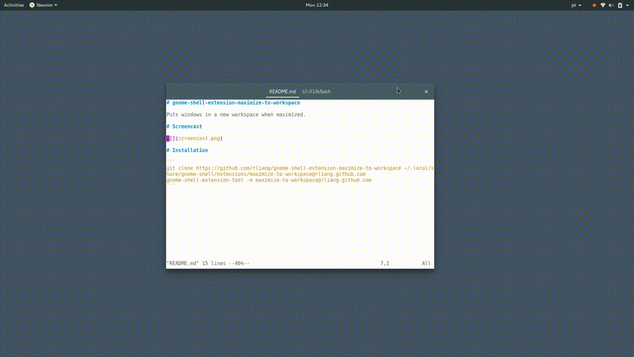
Task: Expand the system menu arrow
Action: [628, 5]
